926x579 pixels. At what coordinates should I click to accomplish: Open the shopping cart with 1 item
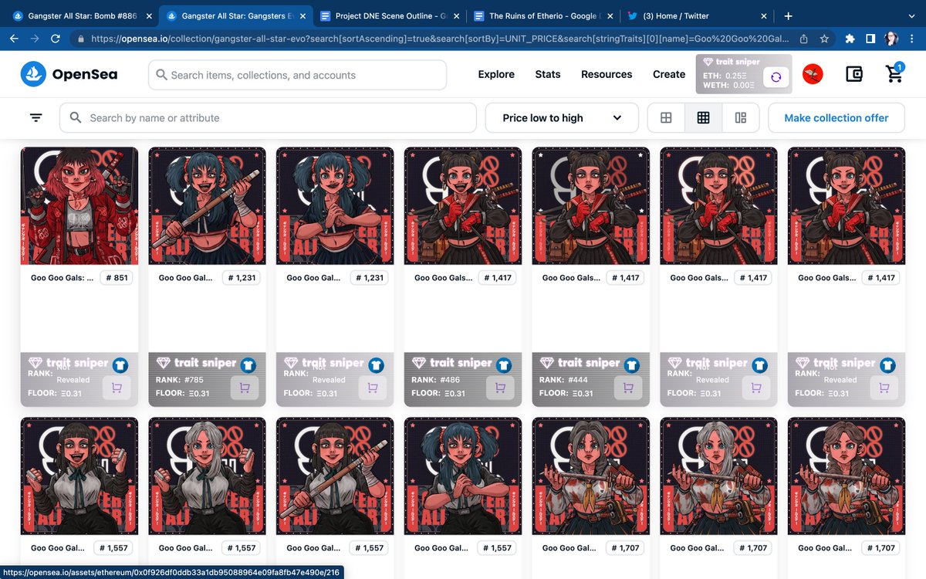[894, 73]
